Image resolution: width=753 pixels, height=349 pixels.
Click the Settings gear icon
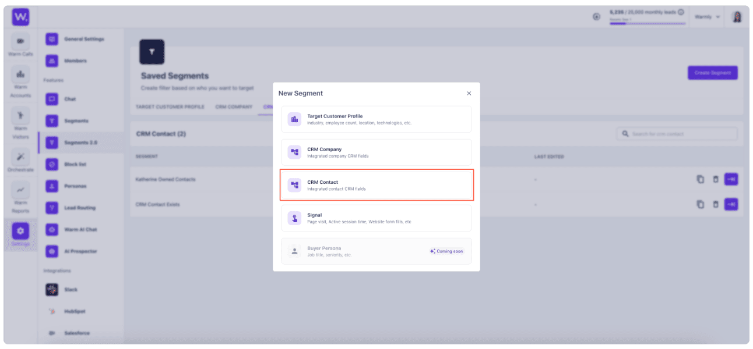click(x=21, y=231)
